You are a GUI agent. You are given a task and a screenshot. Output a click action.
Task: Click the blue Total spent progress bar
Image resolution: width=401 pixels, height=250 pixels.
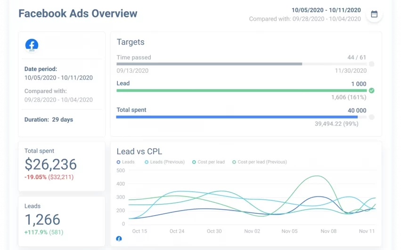pyautogui.click(x=242, y=117)
